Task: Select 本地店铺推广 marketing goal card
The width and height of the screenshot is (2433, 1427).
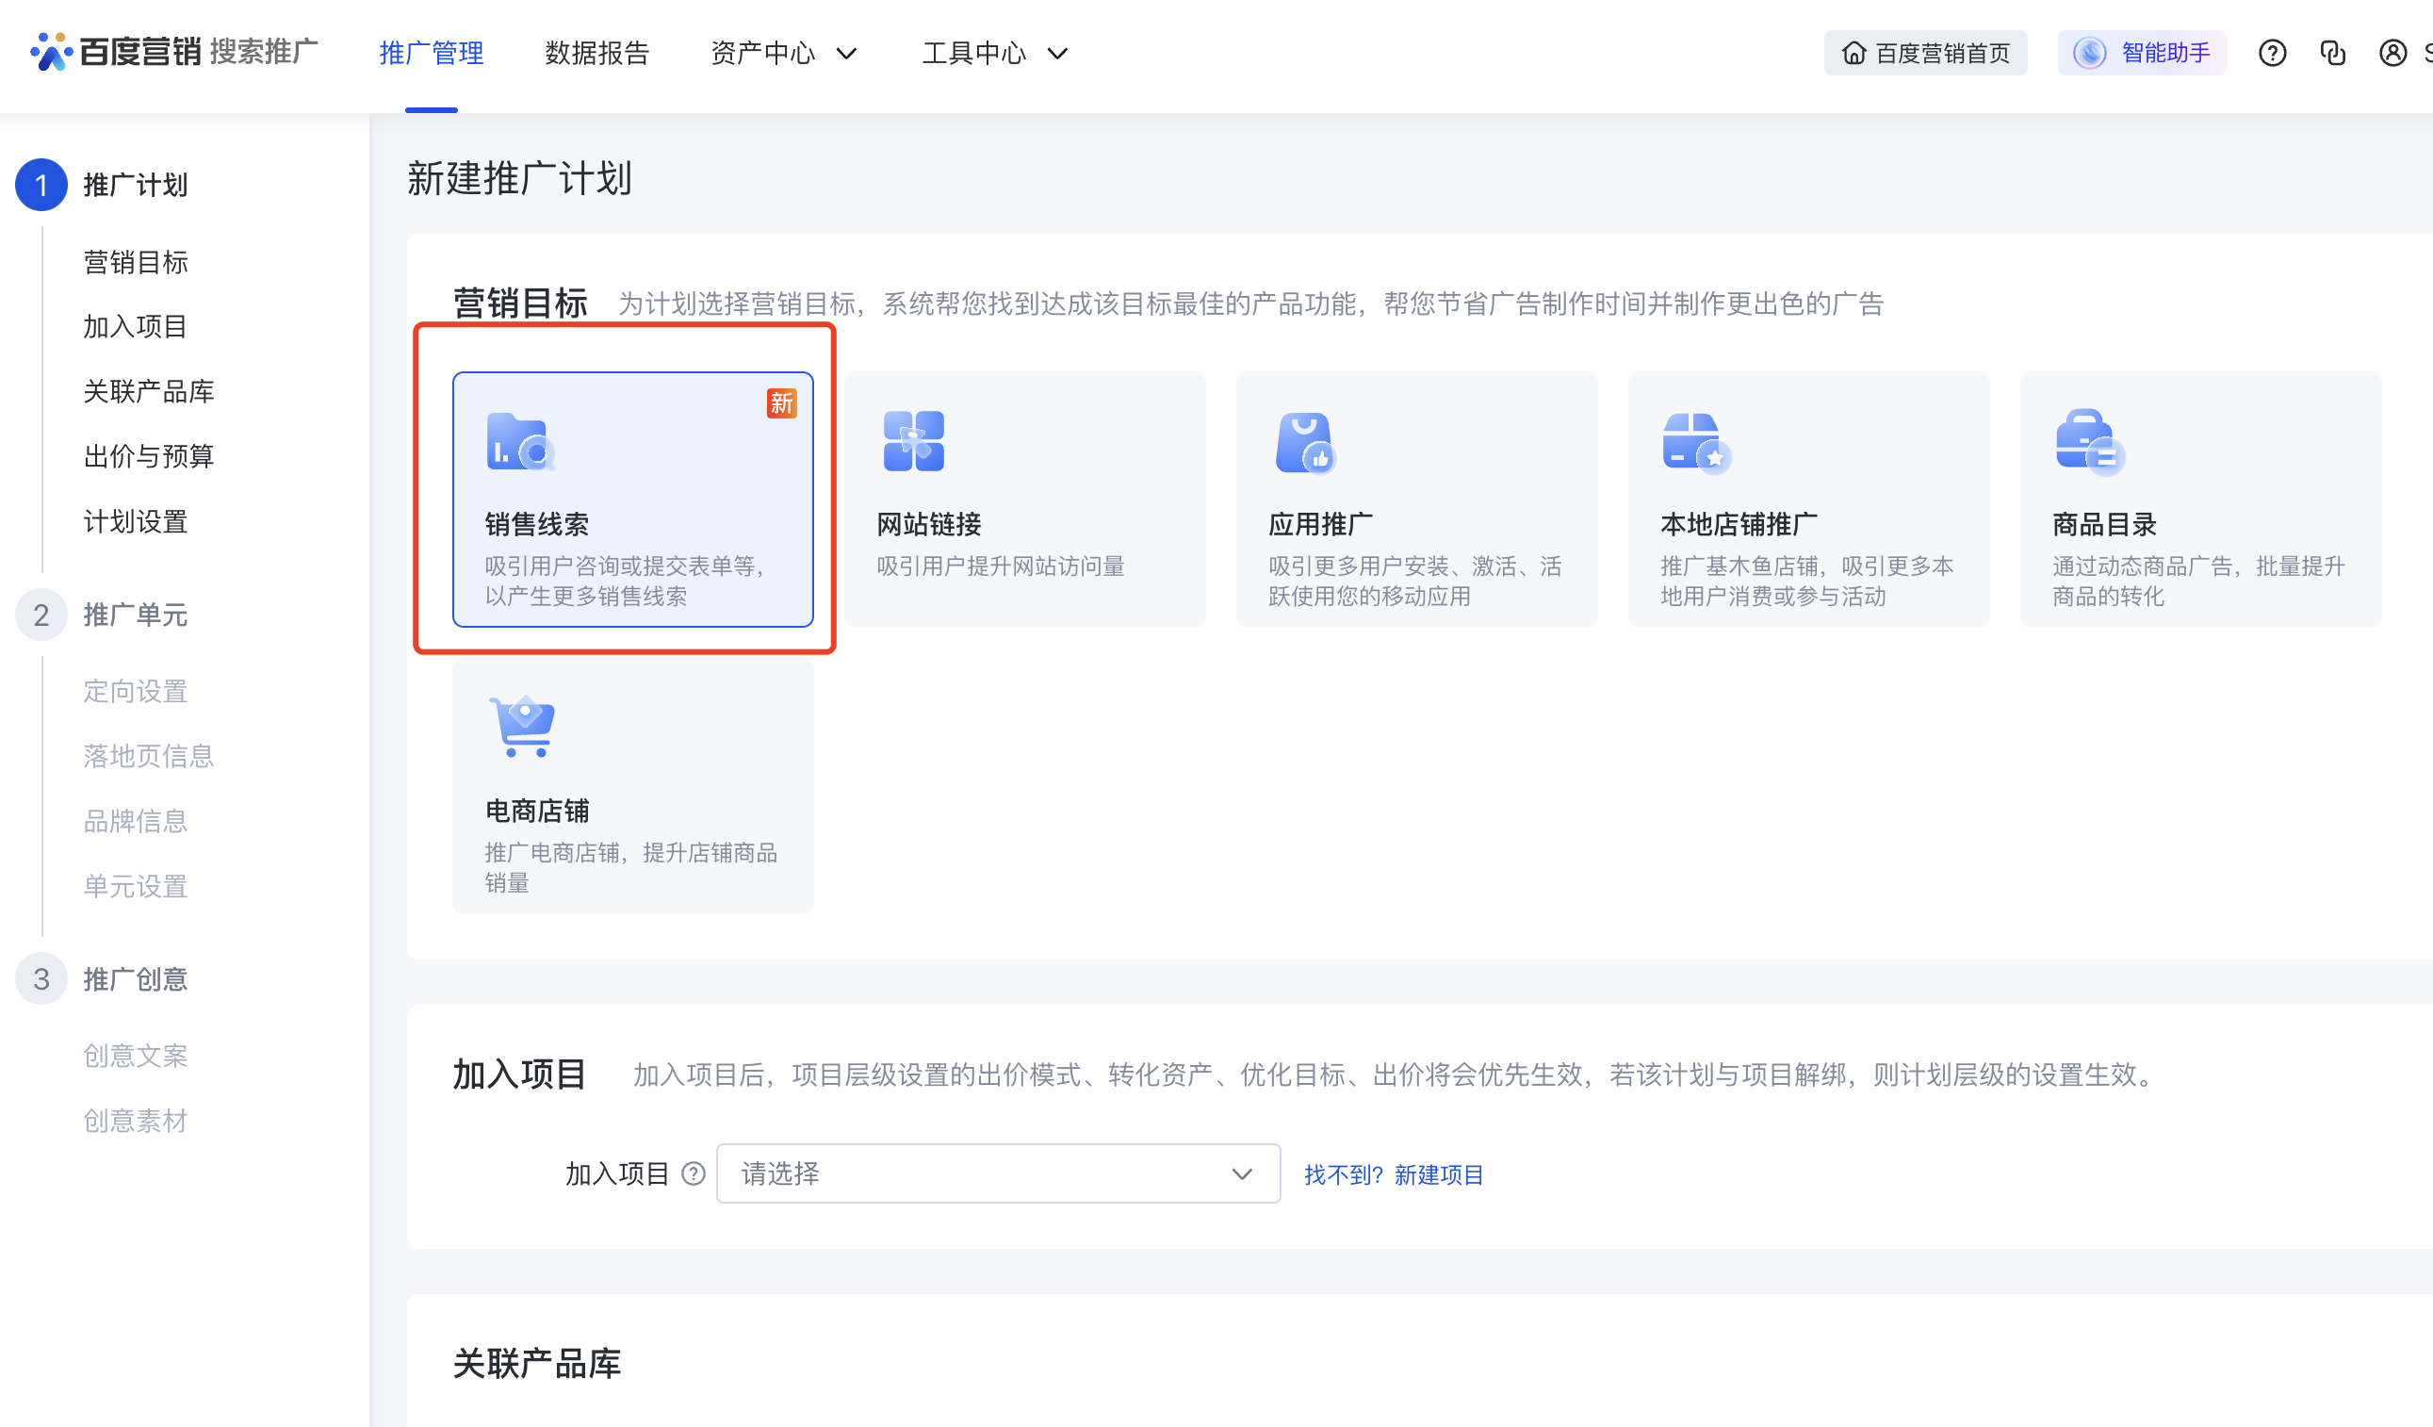Action: 1809,500
